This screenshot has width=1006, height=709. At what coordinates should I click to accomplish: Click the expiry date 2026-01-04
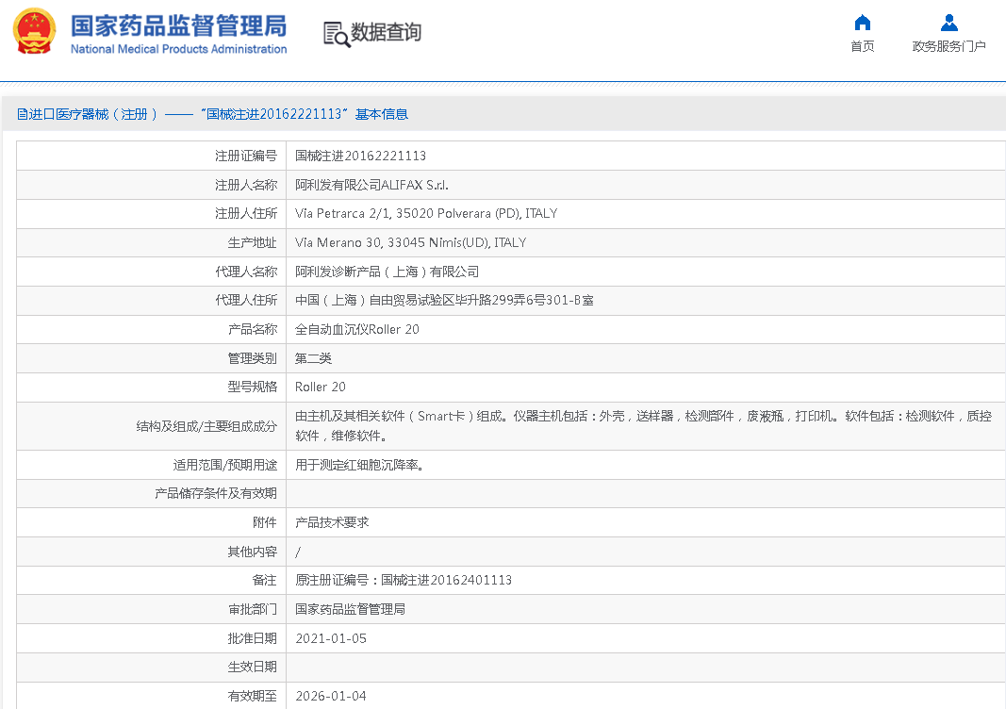click(330, 696)
